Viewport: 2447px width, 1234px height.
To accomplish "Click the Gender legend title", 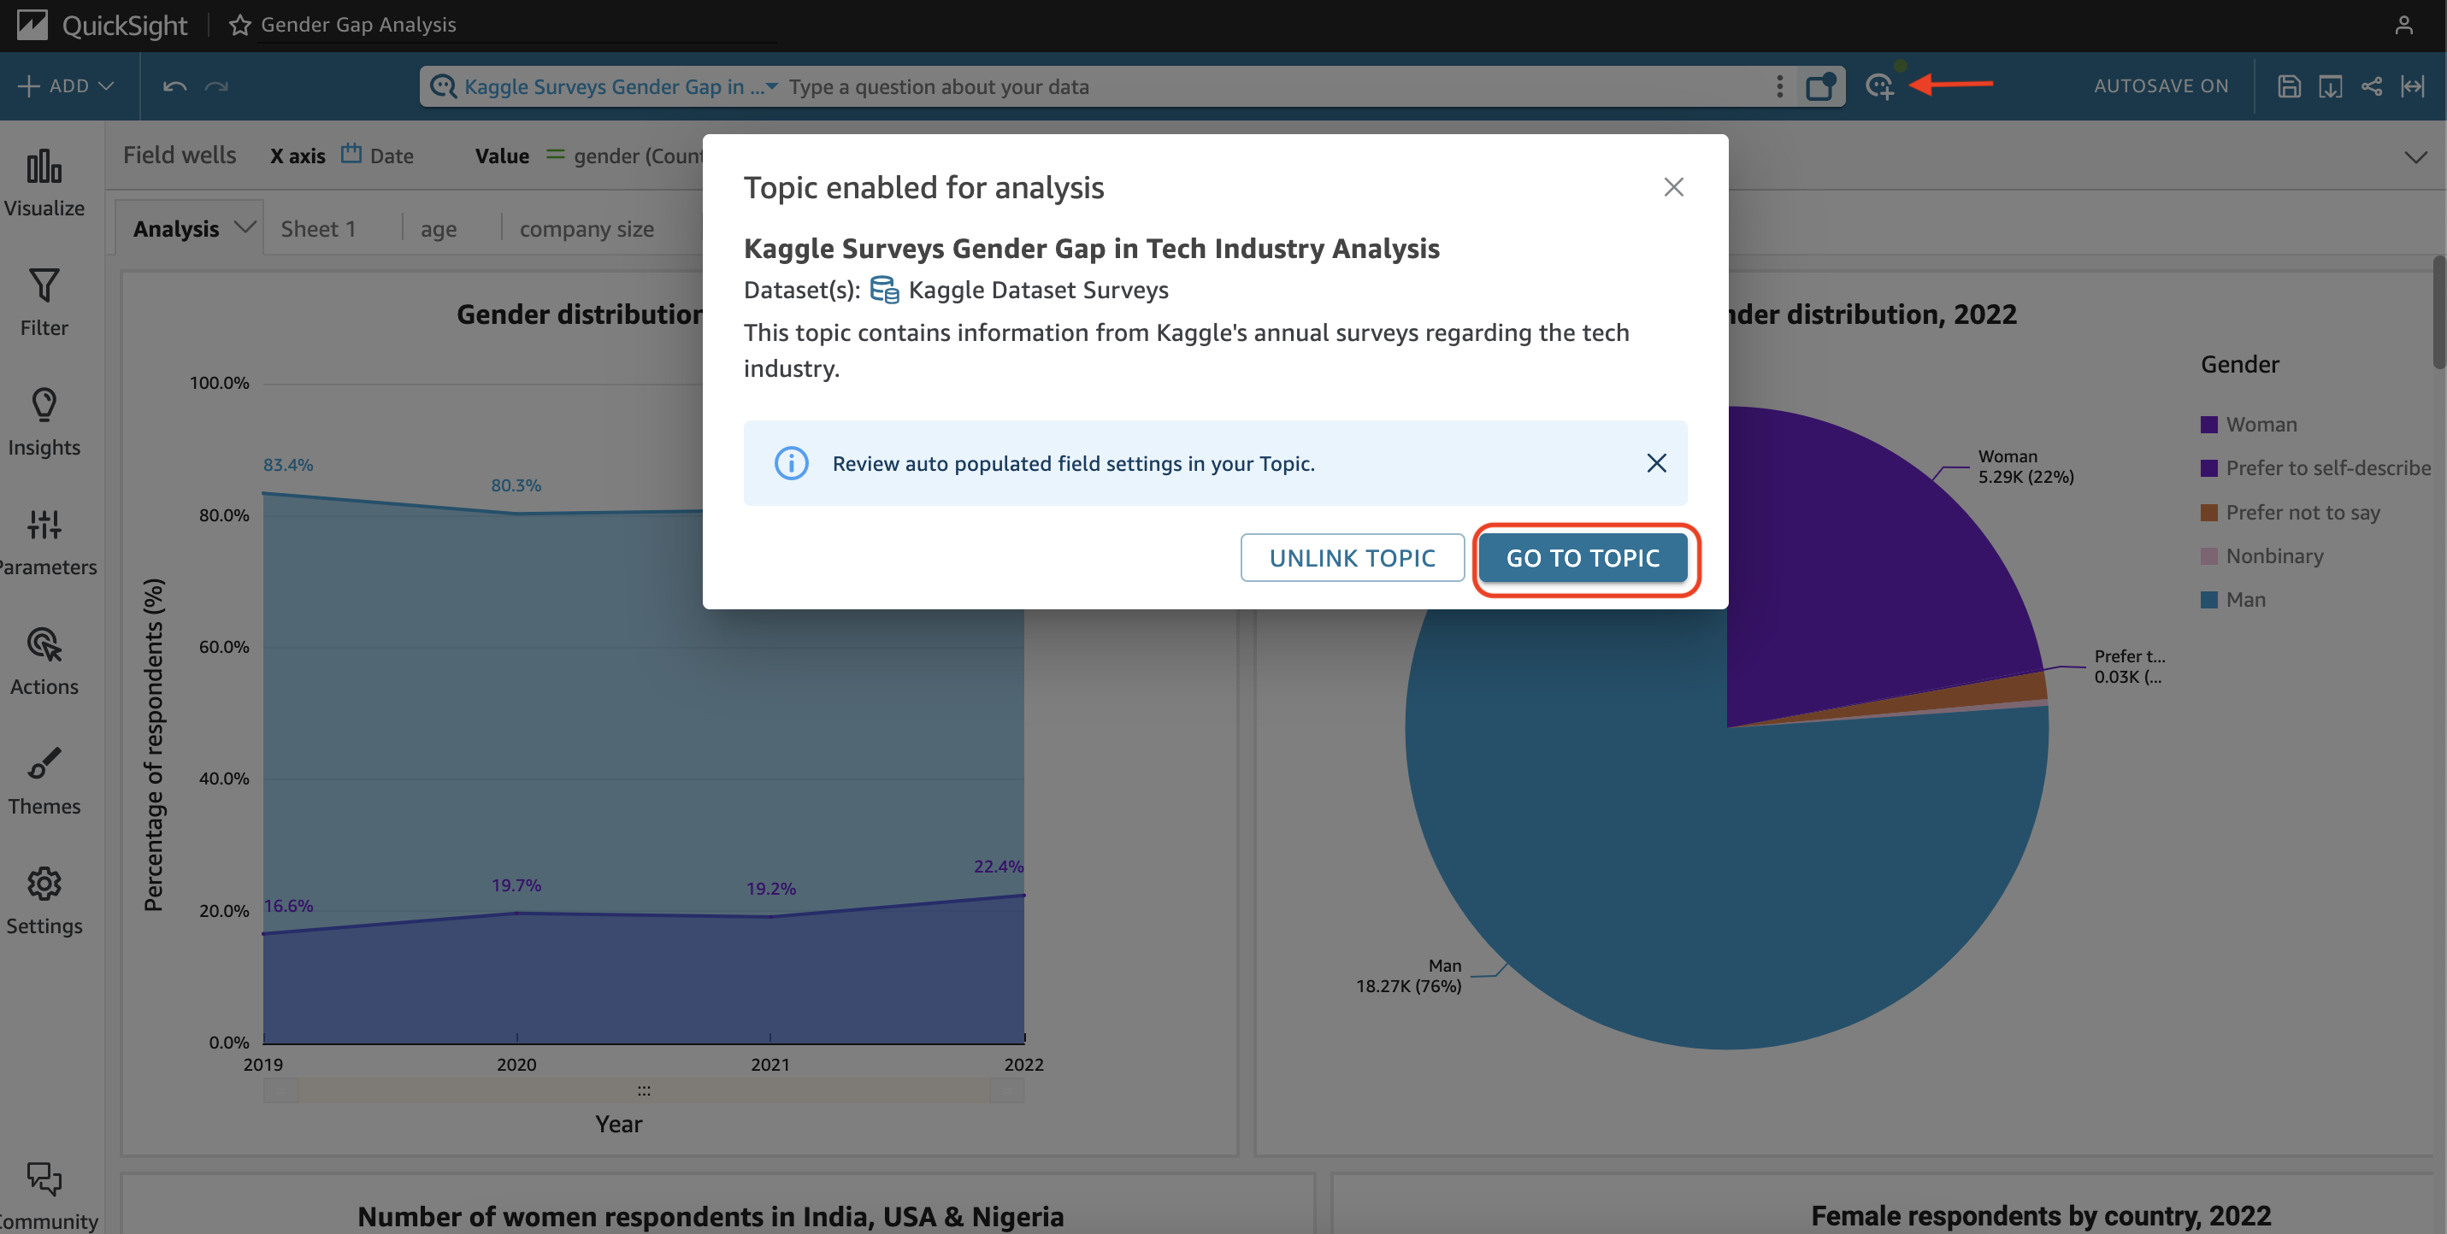I will (x=2240, y=365).
